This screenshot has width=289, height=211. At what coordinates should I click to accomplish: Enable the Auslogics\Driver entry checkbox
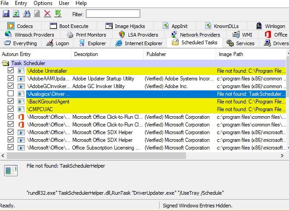click(11, 94)
